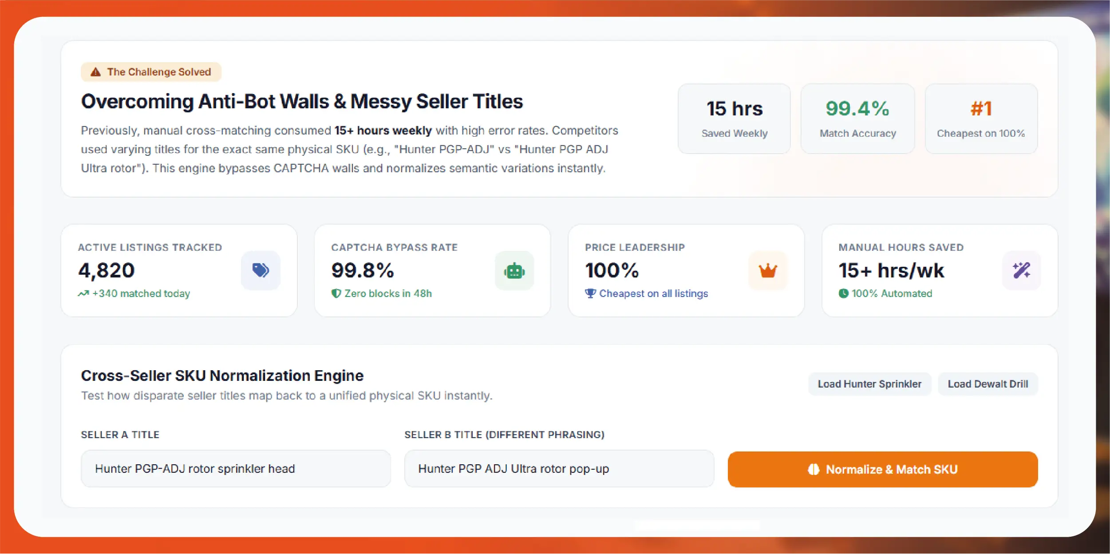Click the shield icon beside Zero blocks
1110x554 pixels.
coord(336,293)
